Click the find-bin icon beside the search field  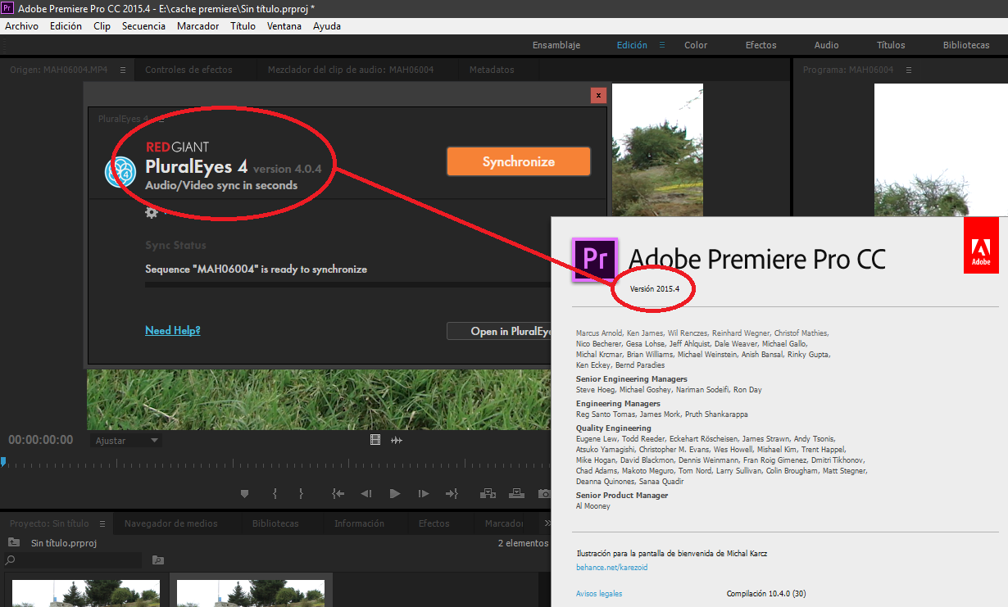158,560
